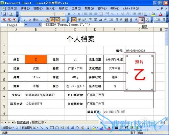
Task: Select the Option Button control tool
Action: [105, 20]
